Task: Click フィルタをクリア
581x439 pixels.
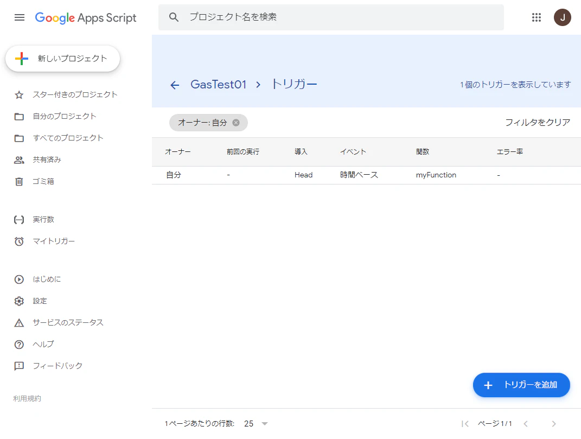Action: pyautogui.click(x=538, y=122)
